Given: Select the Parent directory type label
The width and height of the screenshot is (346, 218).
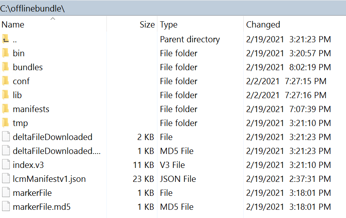Looking at the screenshot, I should coord(190,39).
